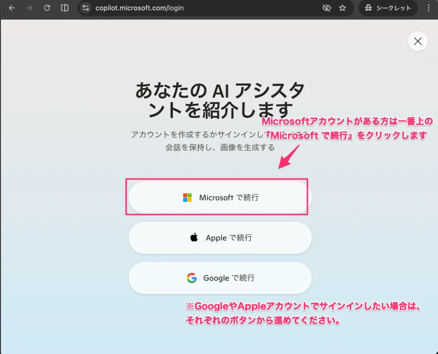This screenshot has height=354, width=438.
Task: Open the browser three-dot menu
Action: [x=429, y=8]
